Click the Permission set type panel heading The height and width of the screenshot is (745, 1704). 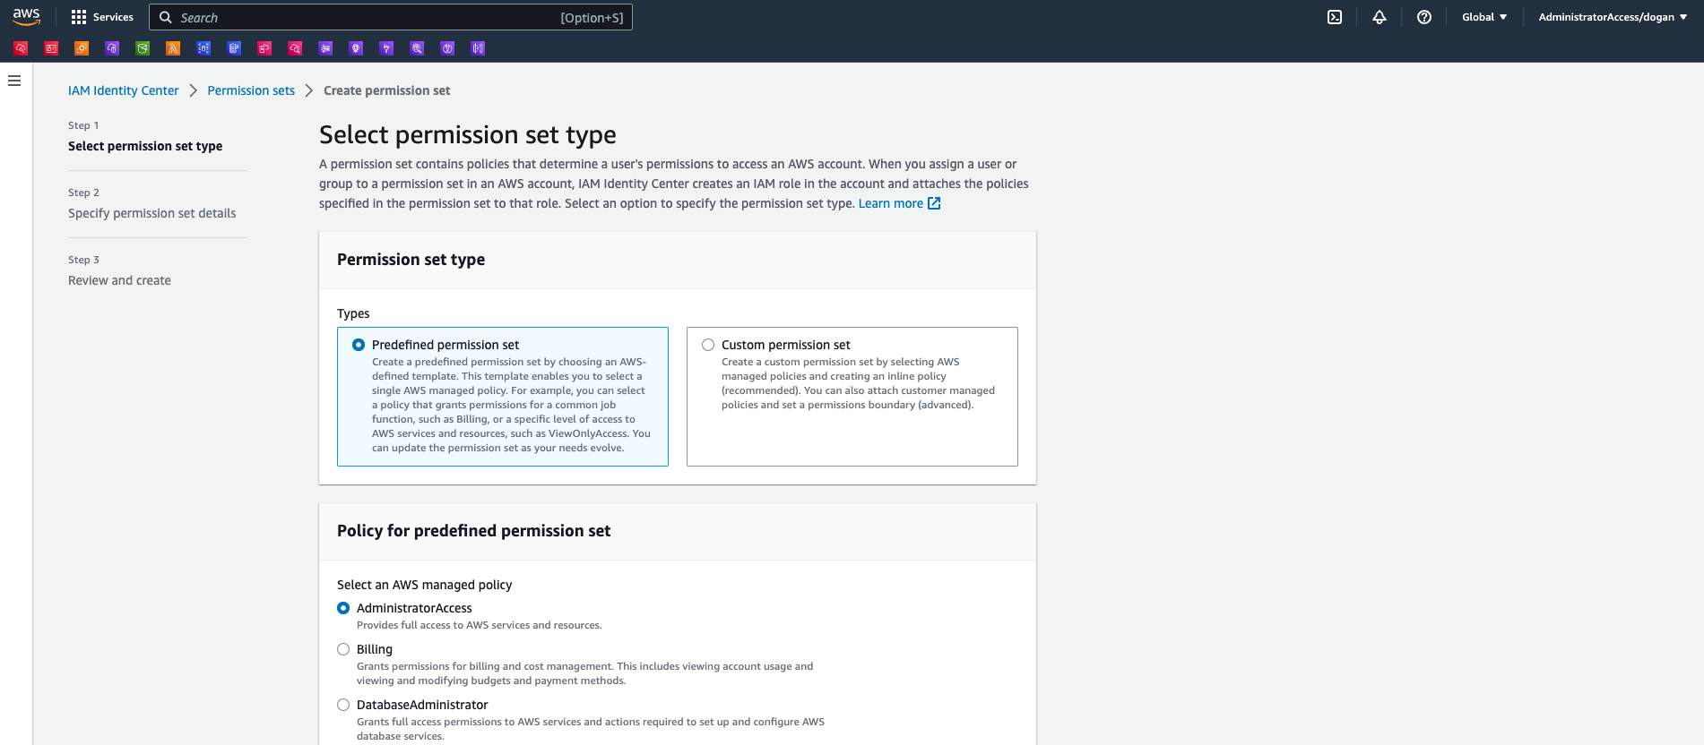(x=411, y=260)
